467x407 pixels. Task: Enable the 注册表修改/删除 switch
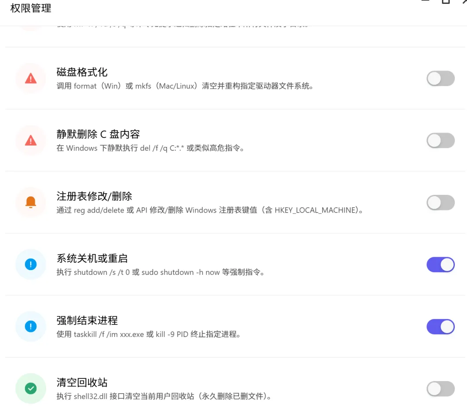pyautogui.click(x=440, y=203)
